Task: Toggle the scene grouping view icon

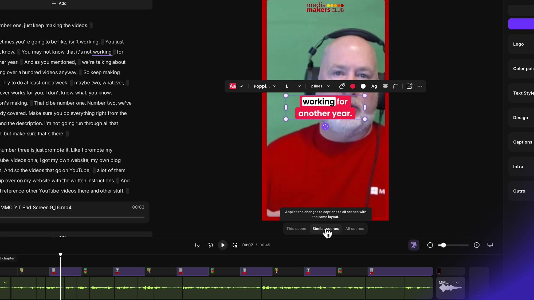Action: (x=414, y=245)
